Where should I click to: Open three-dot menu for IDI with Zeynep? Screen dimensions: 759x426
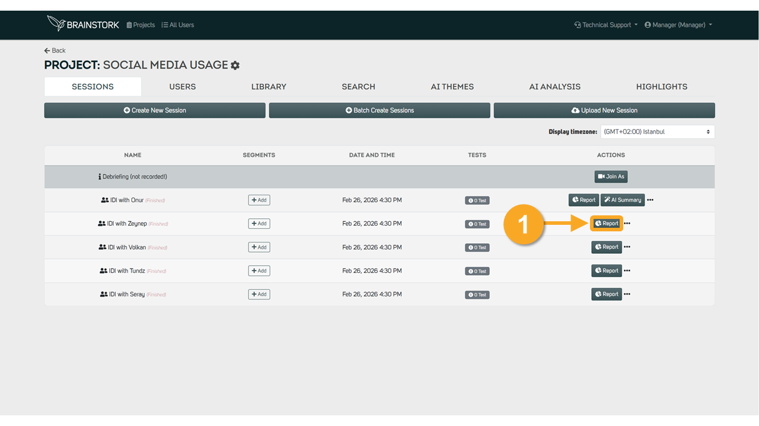tap(627, 224)
